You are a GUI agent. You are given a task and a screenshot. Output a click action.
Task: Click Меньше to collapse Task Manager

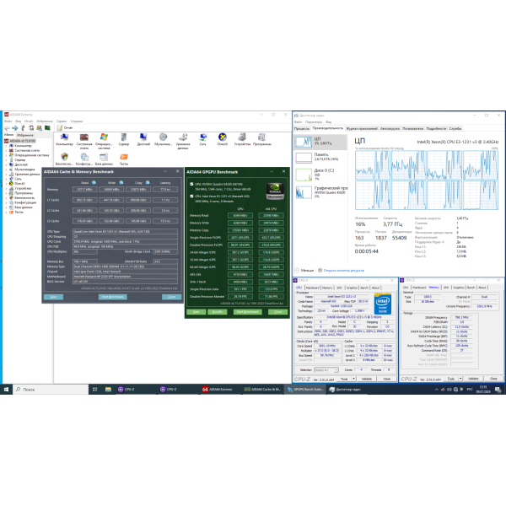tap(304, 271)
